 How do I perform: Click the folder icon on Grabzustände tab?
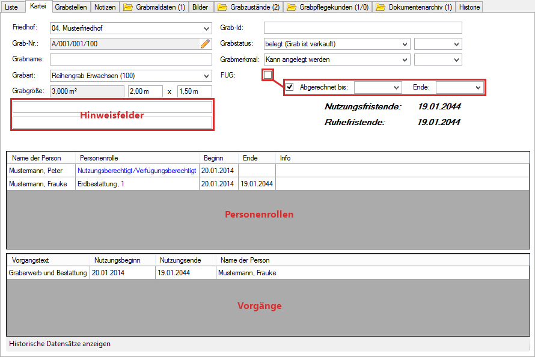point(222,7)
